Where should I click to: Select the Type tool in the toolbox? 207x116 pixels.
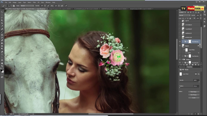[2, 54]
